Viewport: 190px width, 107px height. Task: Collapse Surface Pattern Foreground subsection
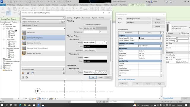(x=69, y=39)
